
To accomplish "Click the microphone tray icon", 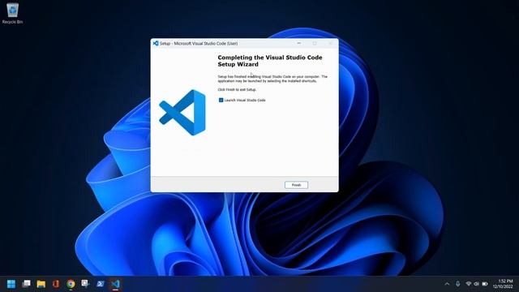I will (x=457, y=284).
